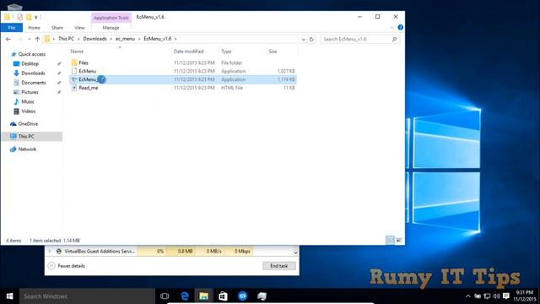Click Downloads in the address breadcrumb
Screen dimensions: 540x304
(95, 39)
